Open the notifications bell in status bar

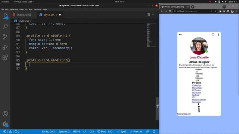click(x=154, y=131)
